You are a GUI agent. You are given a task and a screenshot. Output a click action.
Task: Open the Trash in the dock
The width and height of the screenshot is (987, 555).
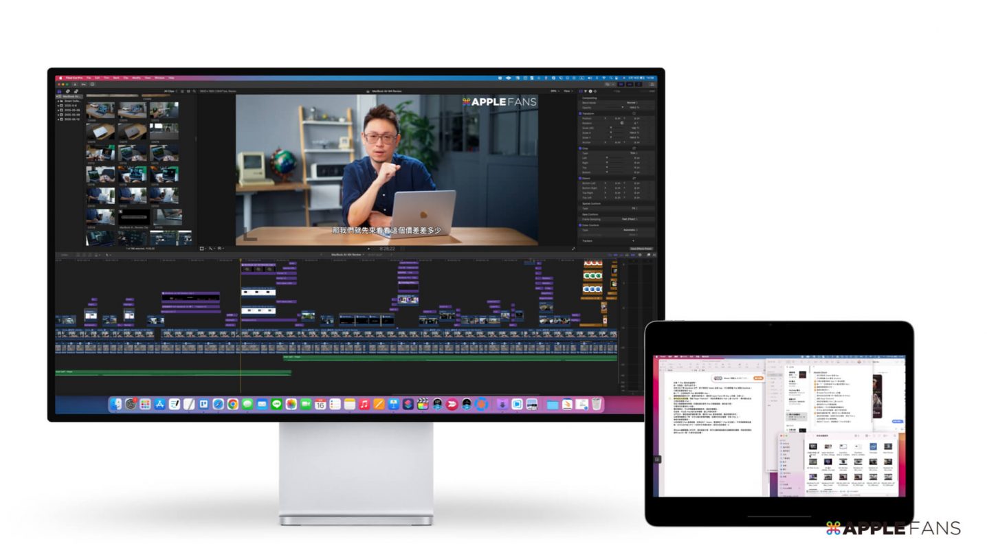click(x=597, y=405)
